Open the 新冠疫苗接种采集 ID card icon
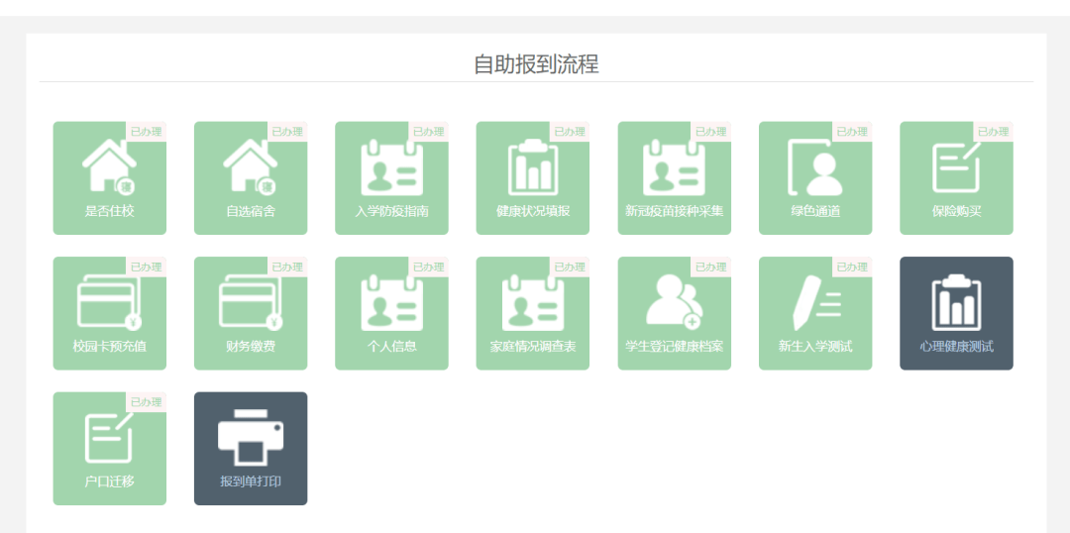 click(675, 167)
